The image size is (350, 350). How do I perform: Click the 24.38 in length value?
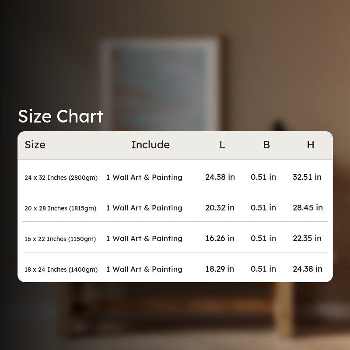(220, 177)
